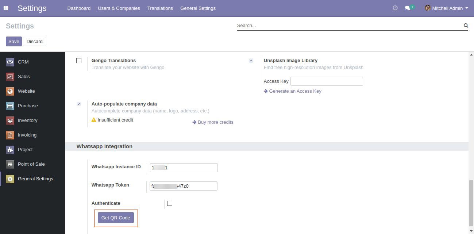Screen dimensions: 474x234
Task: Click the Insufficient credit text
Action: coord(115,120)
